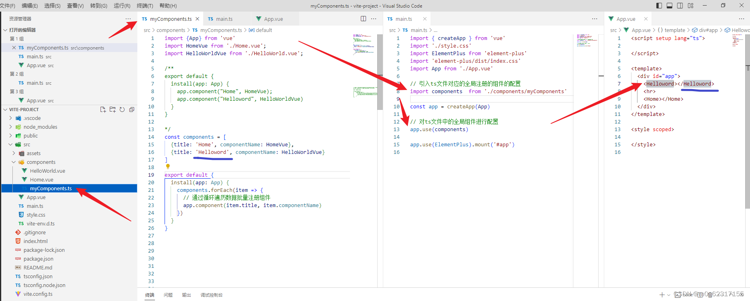Expand the node_modules folder
This screenshot has height=301, width=750.
point(10,127)
